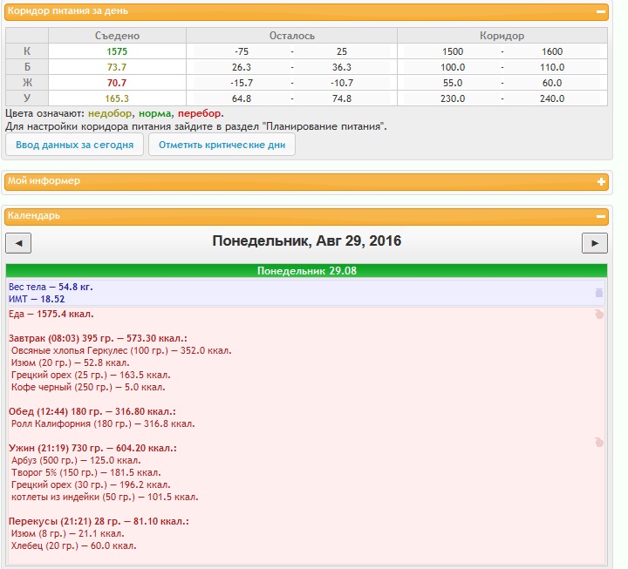Select the eaten fat value '70.7'
This screenshot has width=628, height=569.
pos(117,83)
